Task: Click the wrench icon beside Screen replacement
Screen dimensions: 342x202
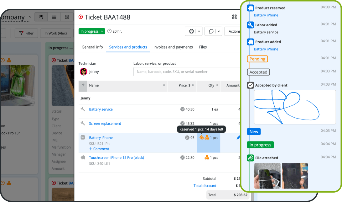Action: click(x=83, y=123)
